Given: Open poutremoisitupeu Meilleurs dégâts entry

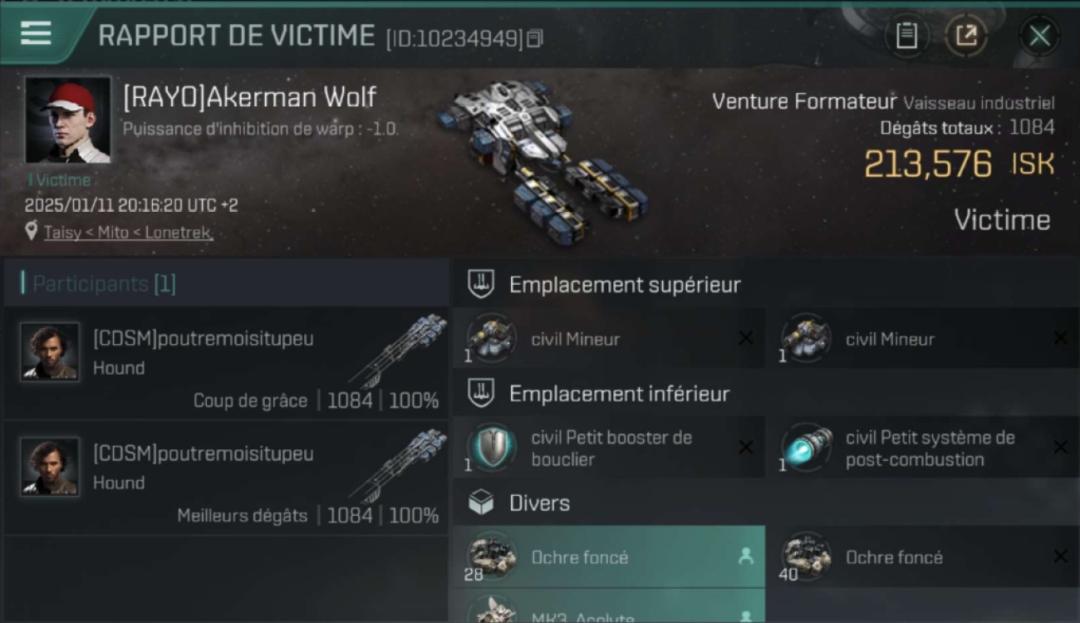Looking at the screenshot, I should click(x=226, y=478).
